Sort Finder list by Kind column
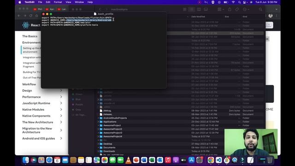 [245, 17]
